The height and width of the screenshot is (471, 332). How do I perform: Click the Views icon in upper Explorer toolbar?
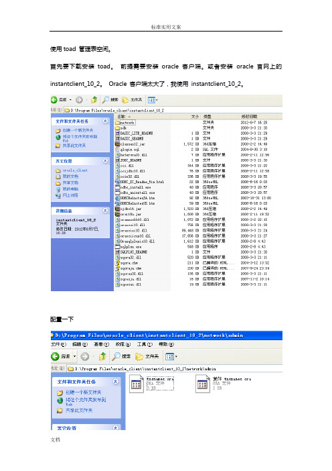click(x=151, y=100)
